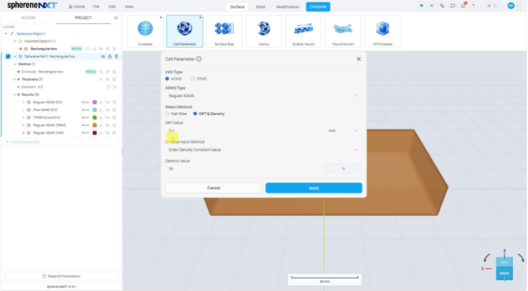Uncheck the Spherene Part 1 checkbox
This screenshot has width=528, height=291.
click(8, 57)
